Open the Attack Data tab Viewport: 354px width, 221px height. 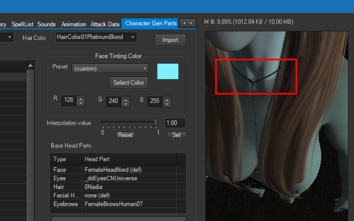(x=105, y=24)
